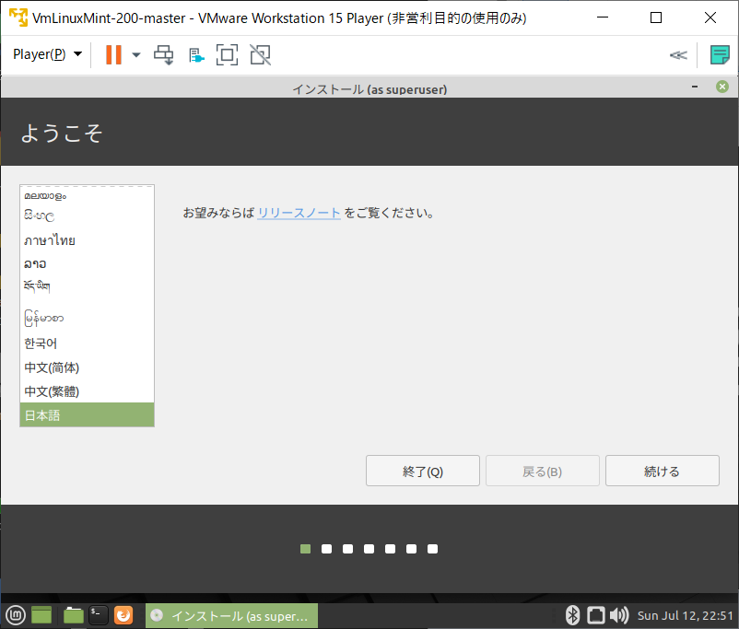Screen dimensions: 739x629
Task: Select 中文(繁體) language
Action: pos(87,391)
